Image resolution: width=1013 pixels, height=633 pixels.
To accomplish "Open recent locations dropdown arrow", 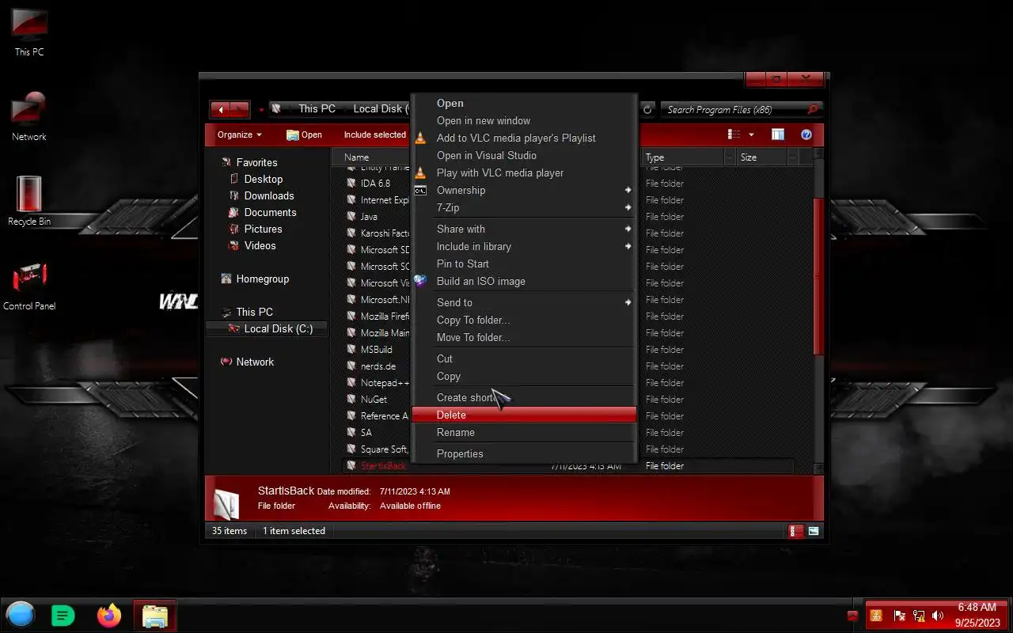I will pos(261,110).
